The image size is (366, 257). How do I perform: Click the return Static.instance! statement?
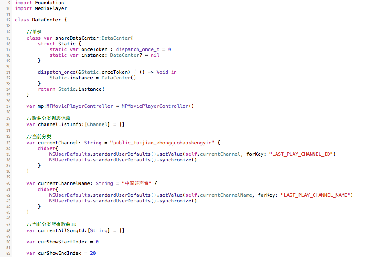(71, 89)
